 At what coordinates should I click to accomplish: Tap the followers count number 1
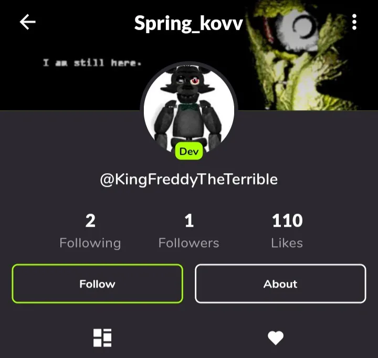point(189,220)
